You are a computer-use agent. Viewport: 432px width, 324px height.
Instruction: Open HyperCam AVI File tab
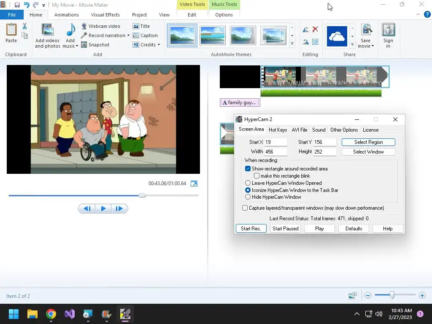coord(299,130)
